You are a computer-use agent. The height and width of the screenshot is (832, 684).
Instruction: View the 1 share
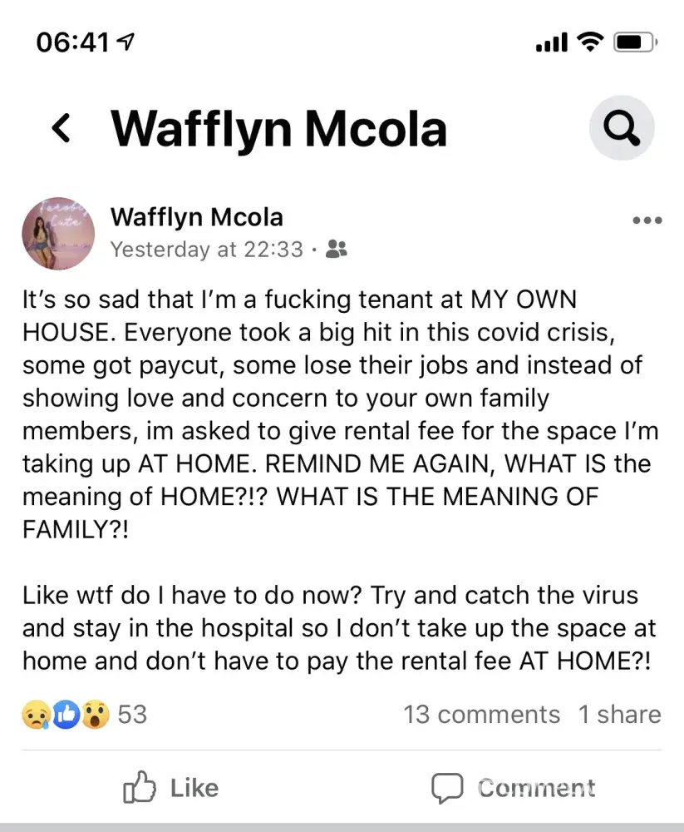[x=619, y=715]
